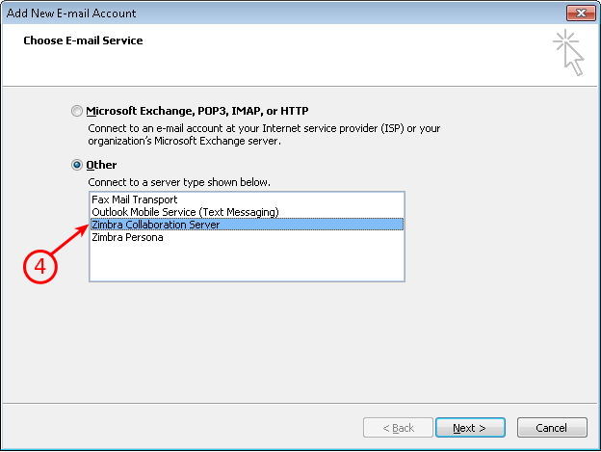Click the Next button
Screen dimensions: 601x452
pyautogui.click(x=470, y=428)
